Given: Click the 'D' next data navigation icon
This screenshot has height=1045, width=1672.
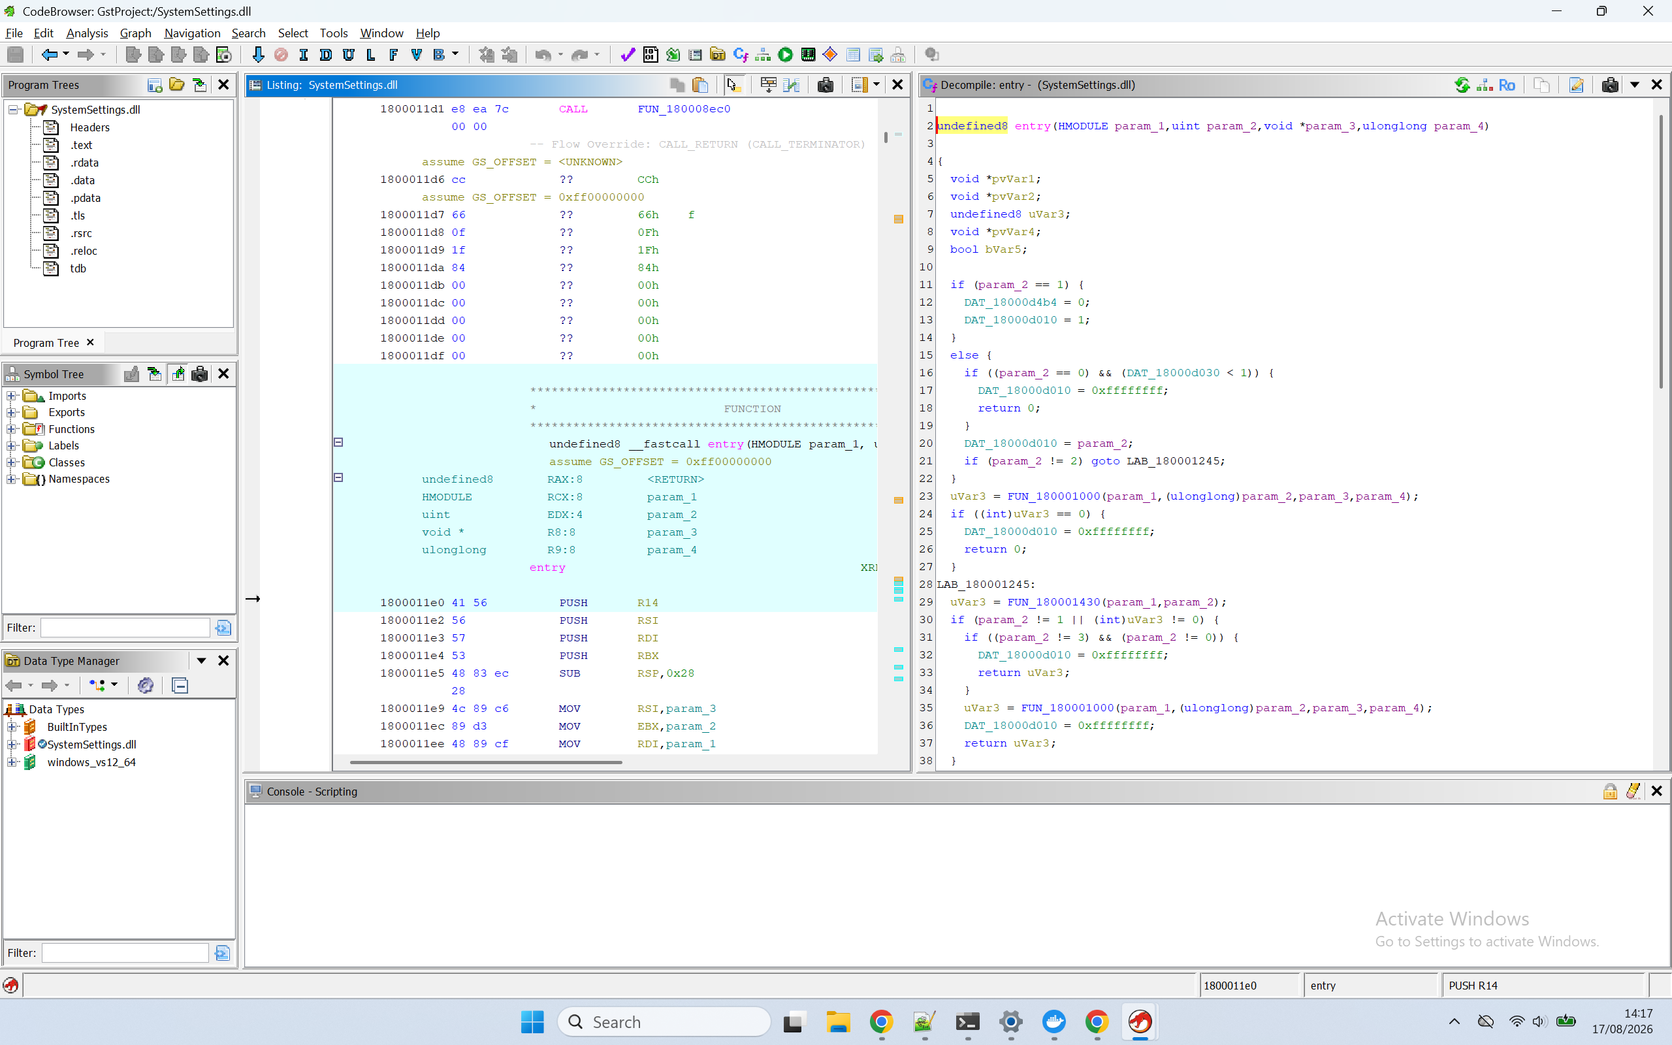Looking at the screenshot, I should point(326,55).
